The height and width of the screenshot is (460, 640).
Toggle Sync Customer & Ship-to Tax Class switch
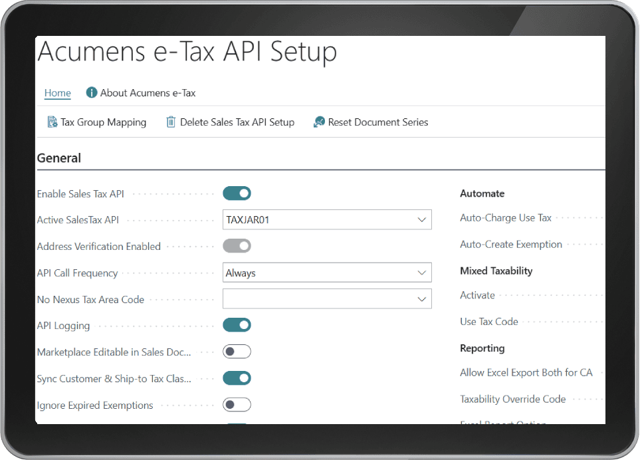pyautogui.click(x=237, y=378)
